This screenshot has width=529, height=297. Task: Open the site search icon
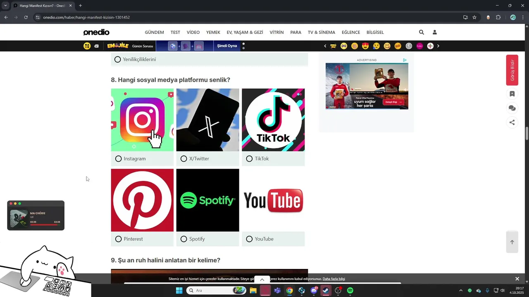pos(422,32)
